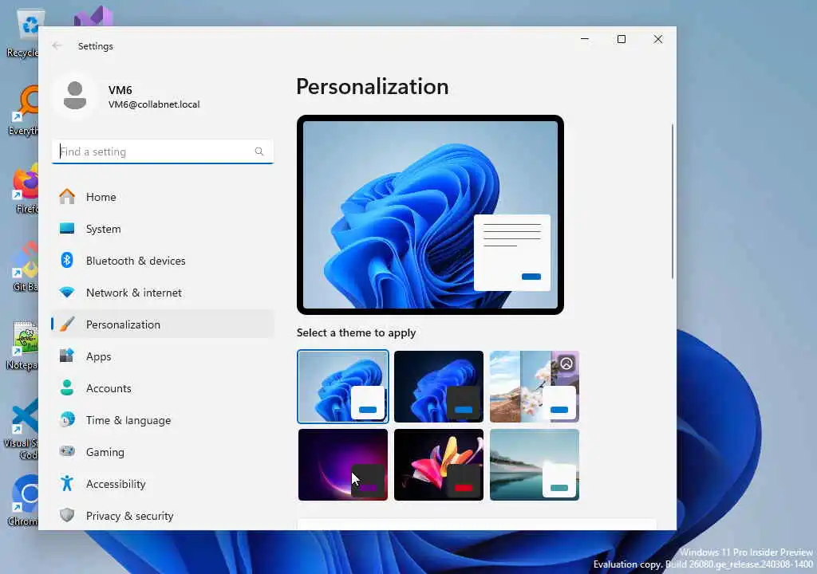Click the Accounts person icon
The height and width of the screenshot is (574, 817).
tap(67, 387)
